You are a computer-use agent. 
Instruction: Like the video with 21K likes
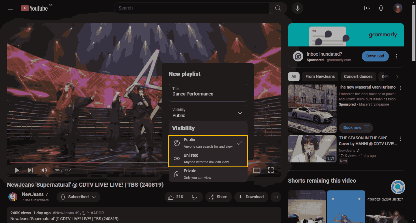(176, 197)
